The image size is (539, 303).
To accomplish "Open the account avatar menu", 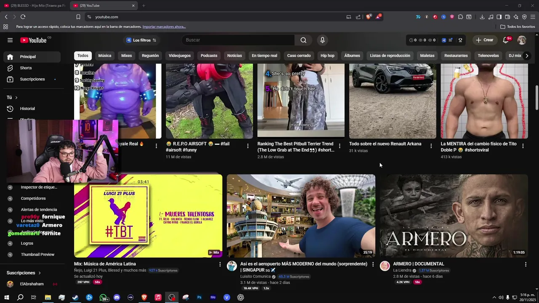I will click(x=522, y=40).
